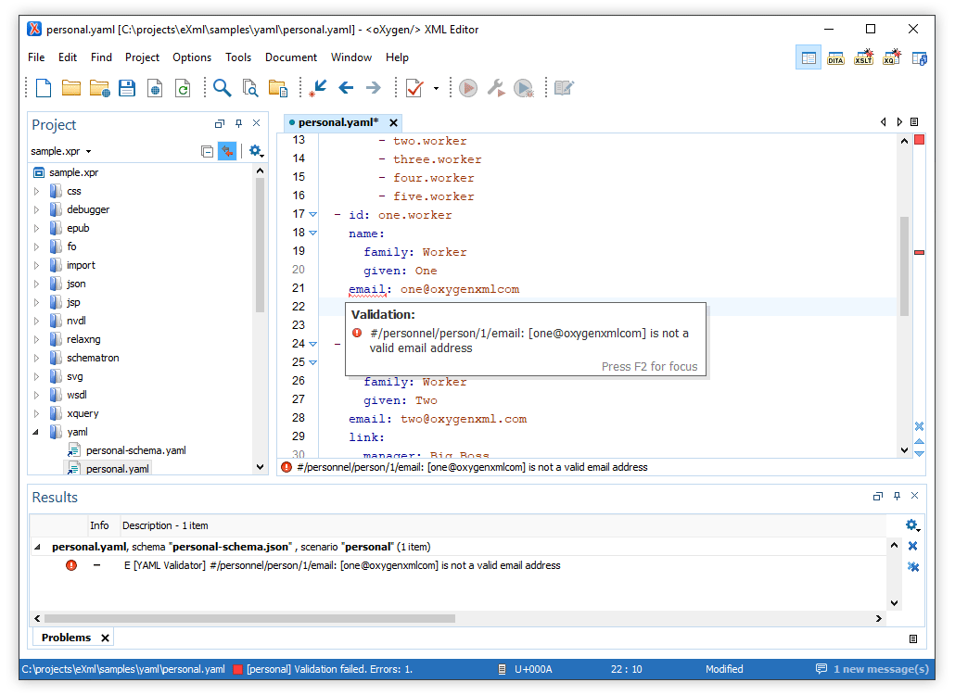Click the toggle-editing-mode icon in the toolbar
The width and height of the screenshot is (955, 695).
coord(564,88)
